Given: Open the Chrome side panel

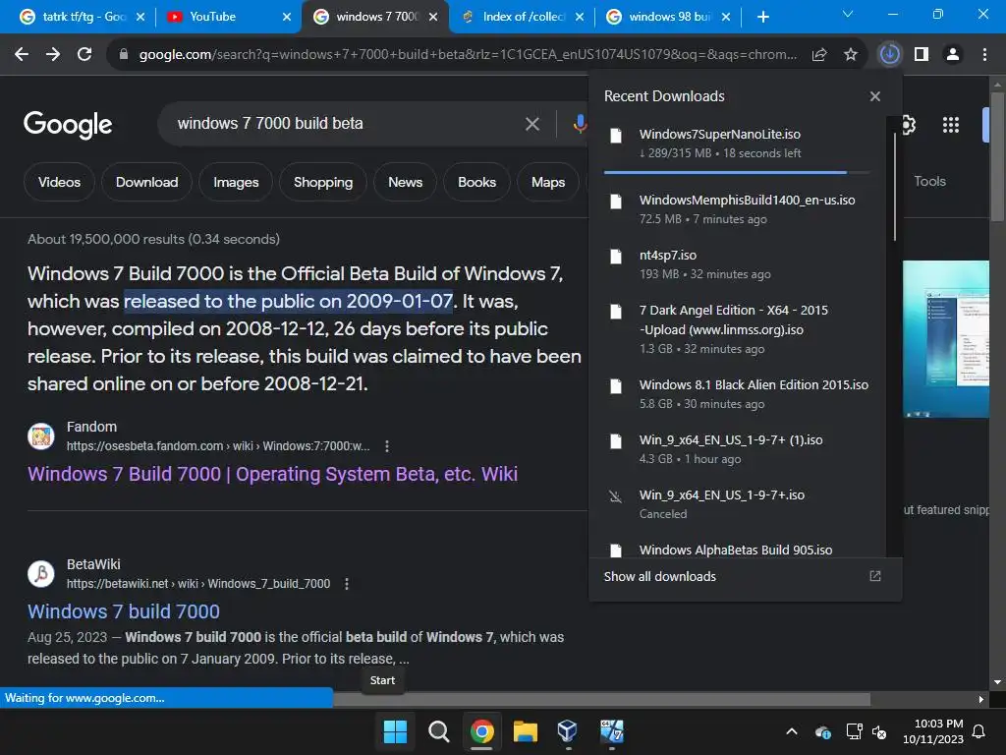Looking at the screenshot, I should 922,55.
